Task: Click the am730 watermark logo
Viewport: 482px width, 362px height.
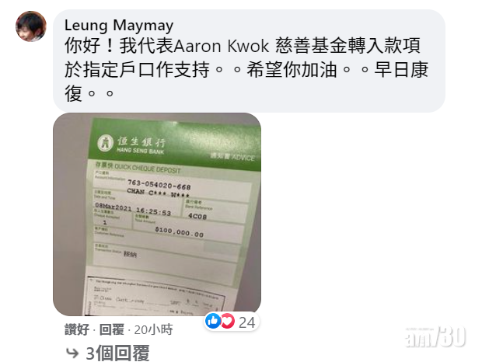Action: (x=435, y=336)
